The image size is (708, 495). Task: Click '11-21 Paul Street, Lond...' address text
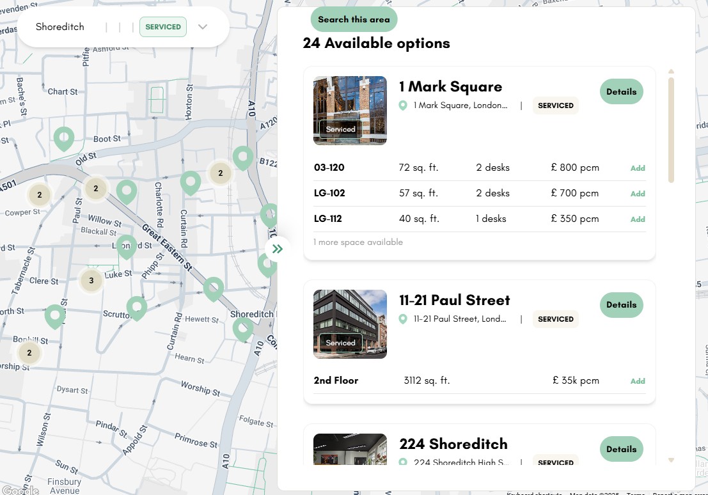460,319
